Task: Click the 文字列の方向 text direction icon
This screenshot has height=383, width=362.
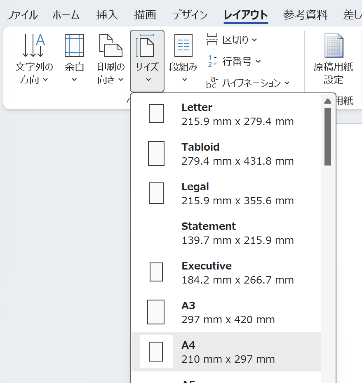Action: pos(34,45)
